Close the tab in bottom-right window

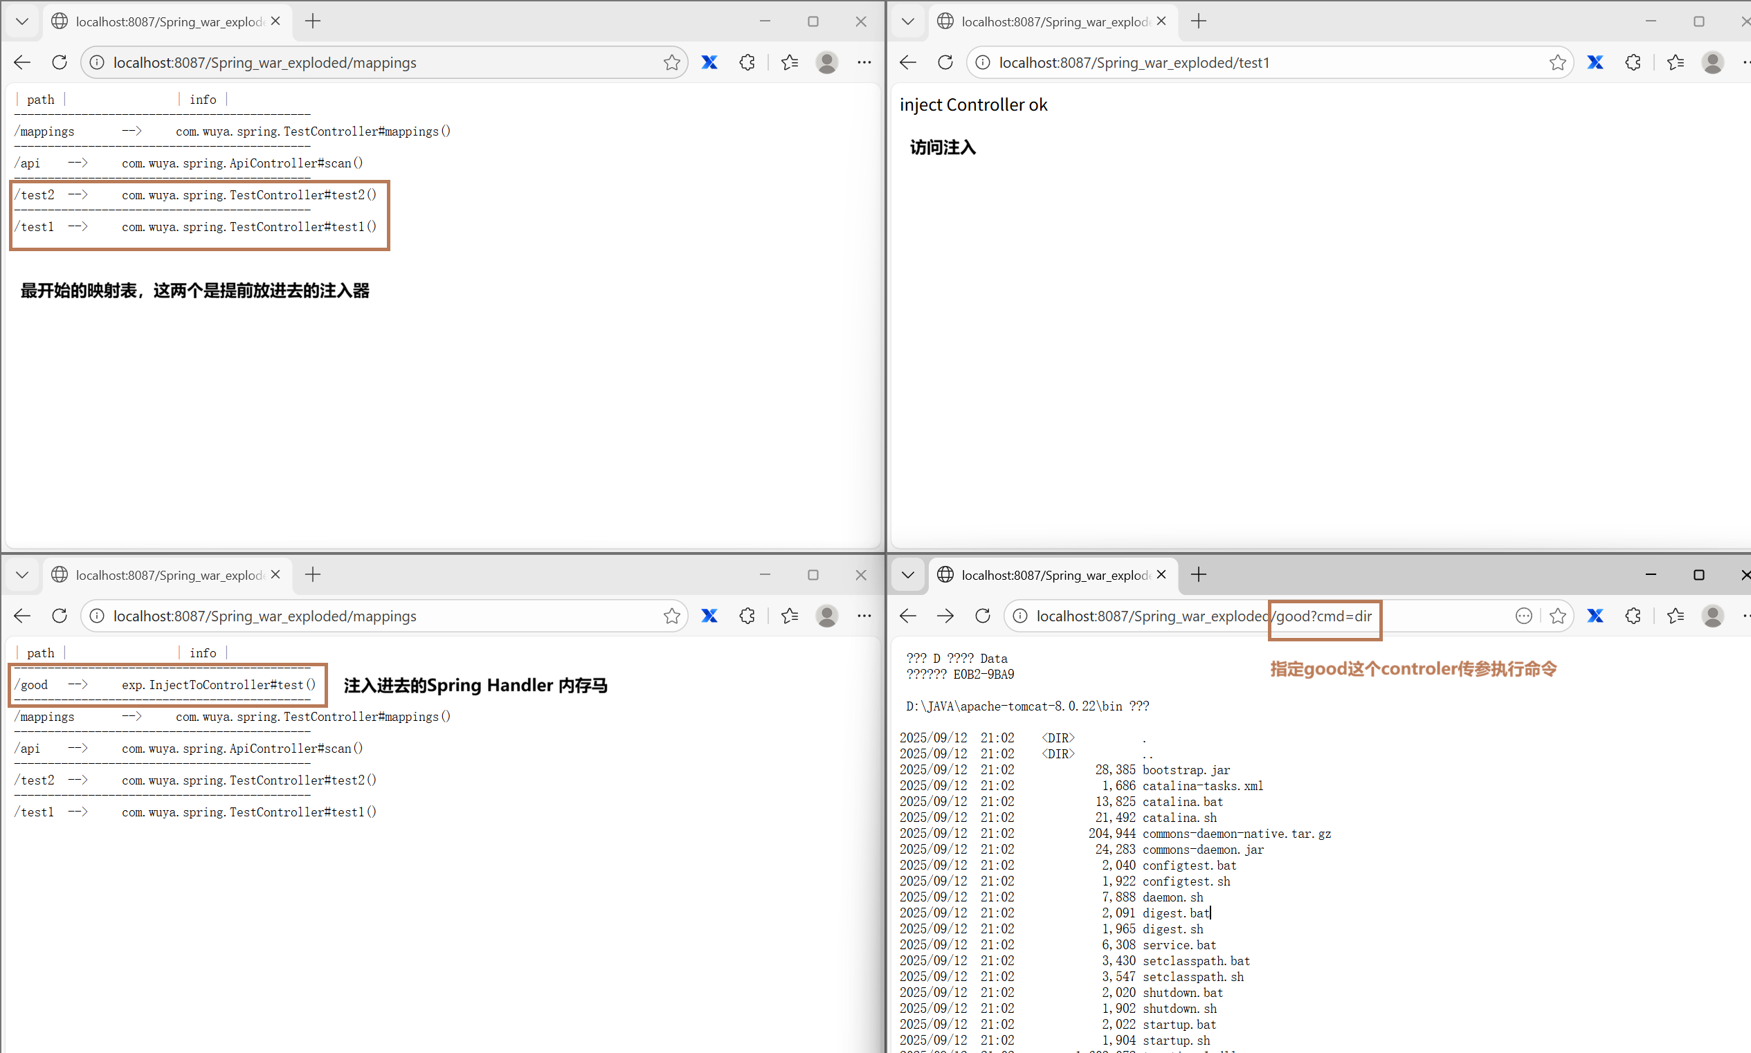[1161, 575]
